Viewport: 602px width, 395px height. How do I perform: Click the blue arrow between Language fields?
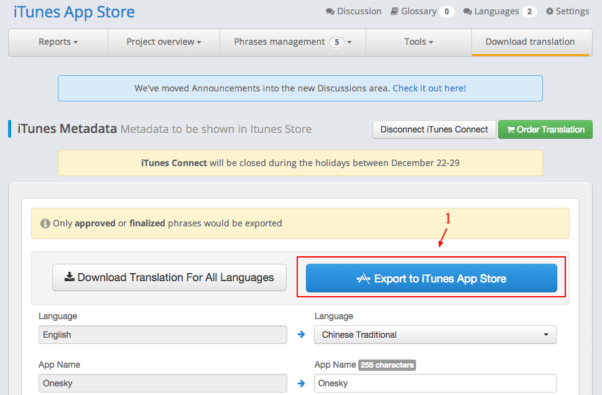tap(302, 335)
